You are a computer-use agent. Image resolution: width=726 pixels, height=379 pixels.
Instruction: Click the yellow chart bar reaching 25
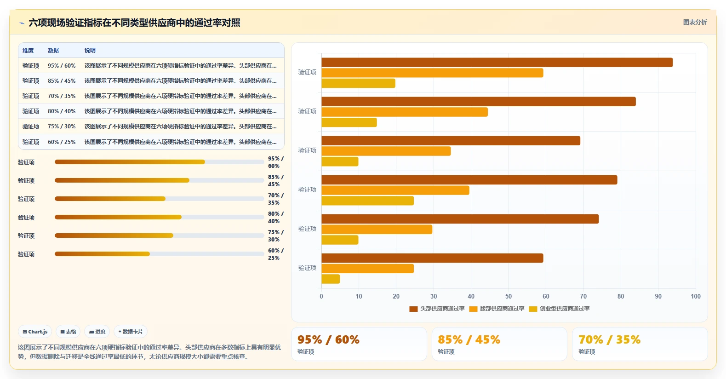coord(367,201)
